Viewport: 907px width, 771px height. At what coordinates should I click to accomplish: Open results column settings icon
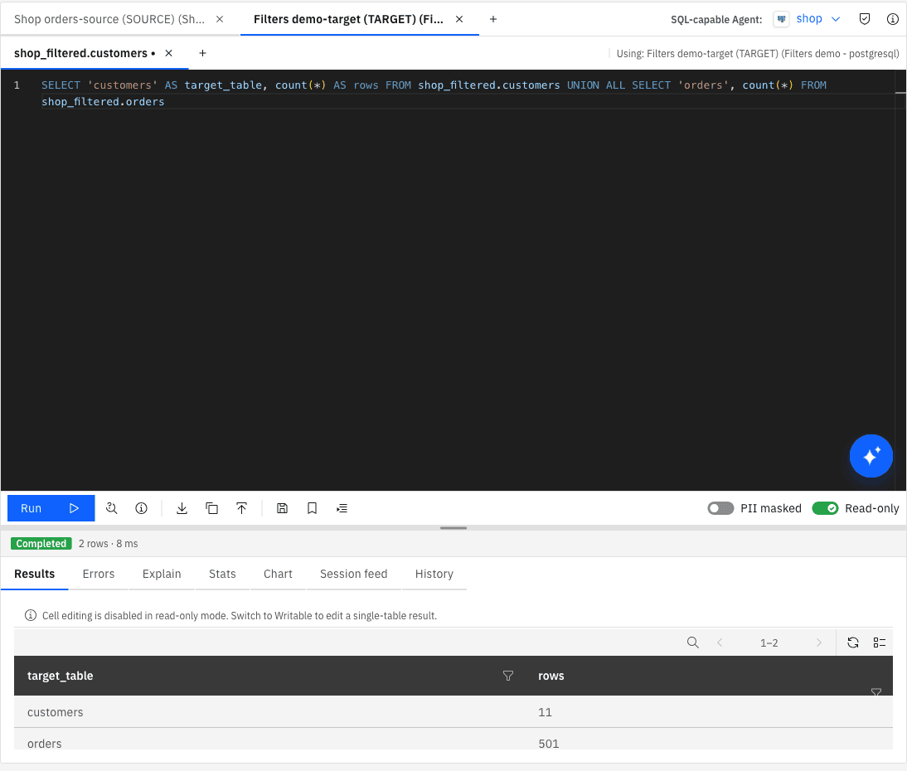click(880, 642)
